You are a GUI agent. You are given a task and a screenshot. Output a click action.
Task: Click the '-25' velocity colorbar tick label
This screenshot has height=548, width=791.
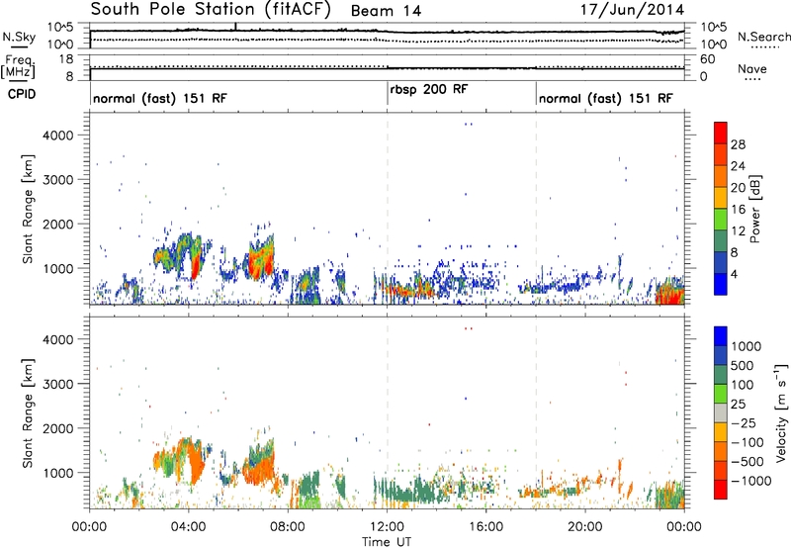pyautogui.click(x=744, y=422)
